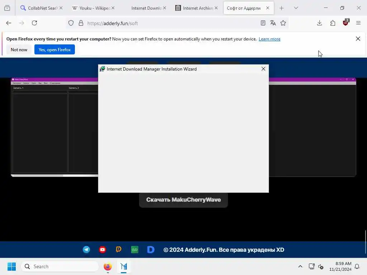Close the Internet Archive tab
This screenshot has height=275, width=367.
[x=216, y=8]
